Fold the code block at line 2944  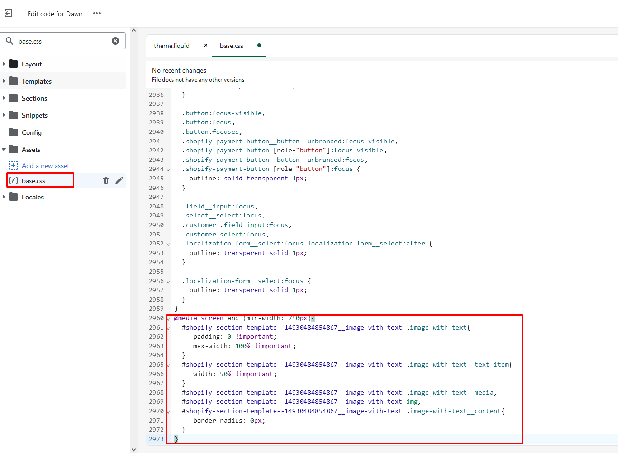[168, 170]
